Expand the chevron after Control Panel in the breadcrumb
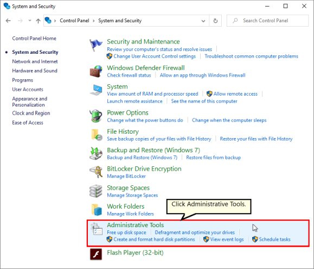 [93, 21]
